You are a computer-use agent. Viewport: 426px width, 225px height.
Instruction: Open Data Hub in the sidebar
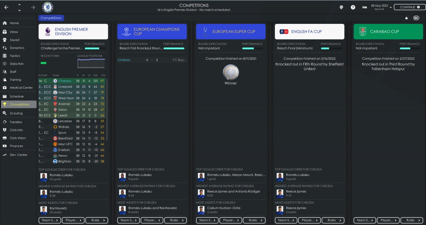(x=19, y=64)
